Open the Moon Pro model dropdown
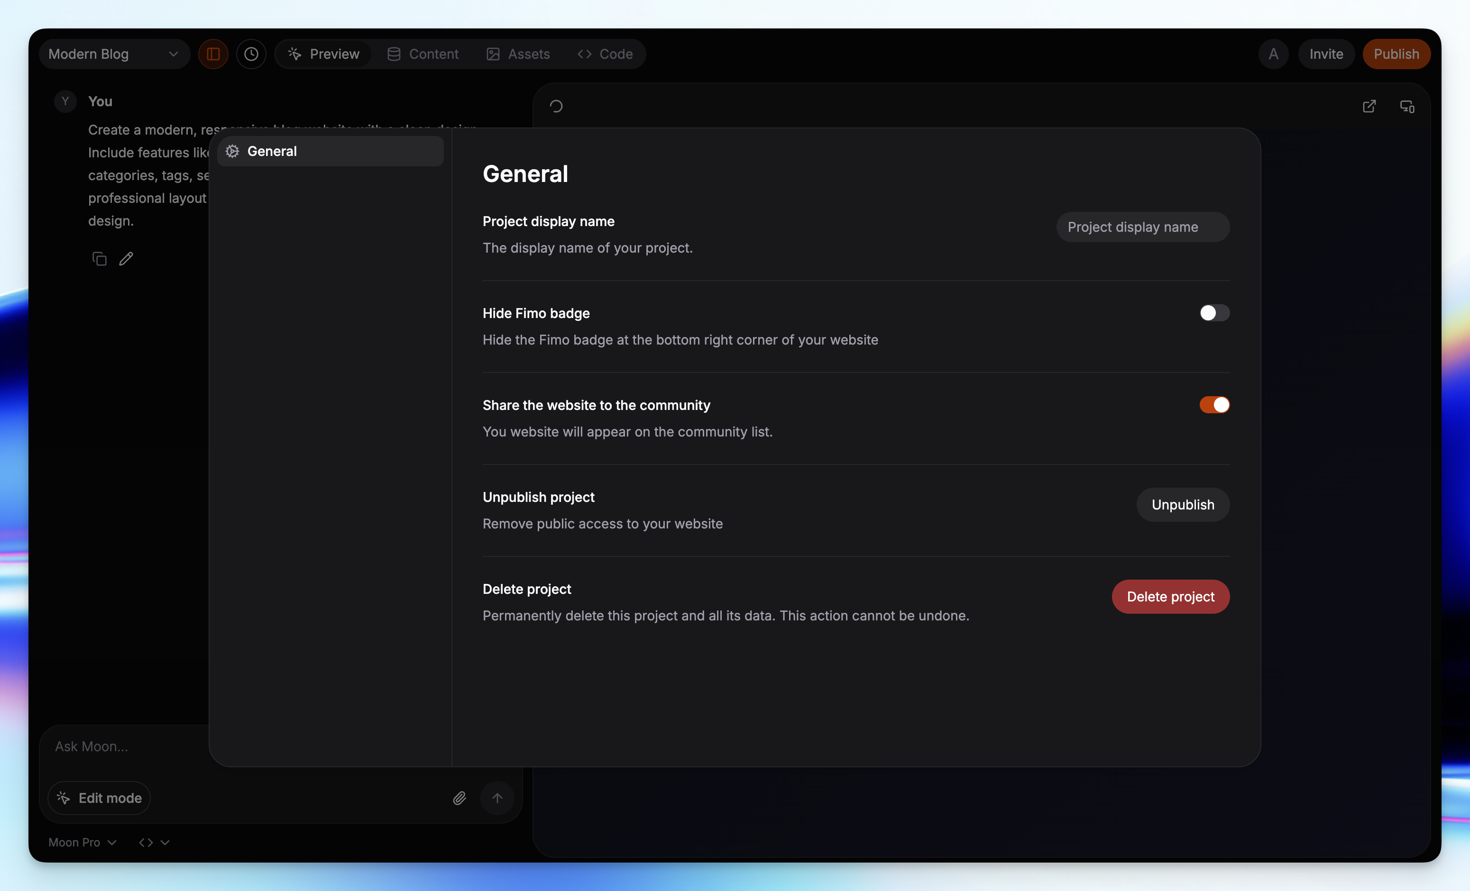The image size is (1470, 891). coord(82,842)
